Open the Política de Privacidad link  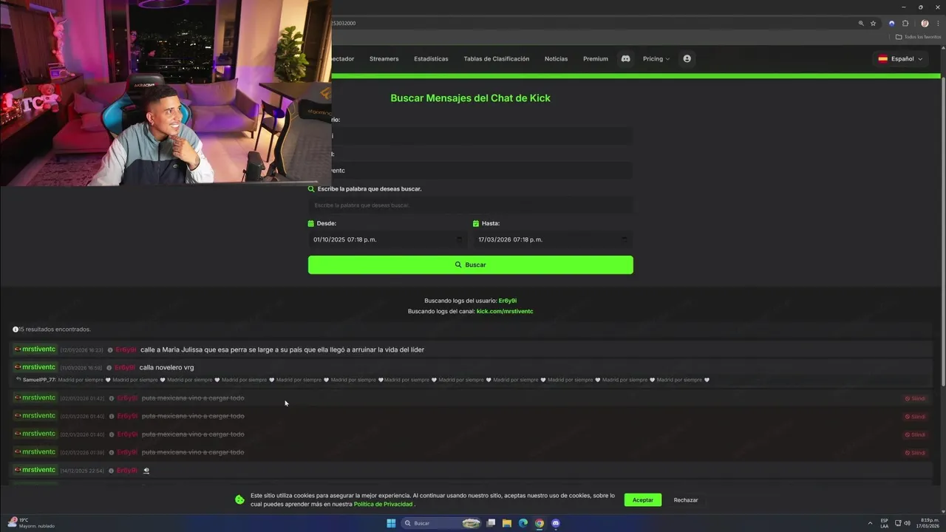383,504
